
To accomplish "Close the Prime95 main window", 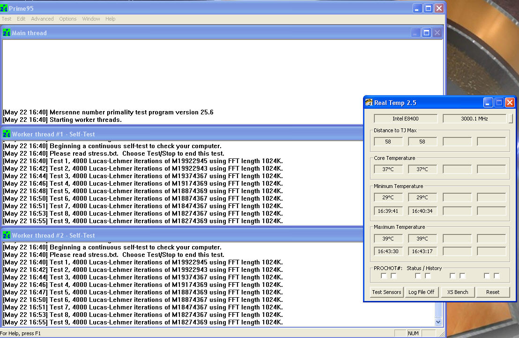I will 439,8.
